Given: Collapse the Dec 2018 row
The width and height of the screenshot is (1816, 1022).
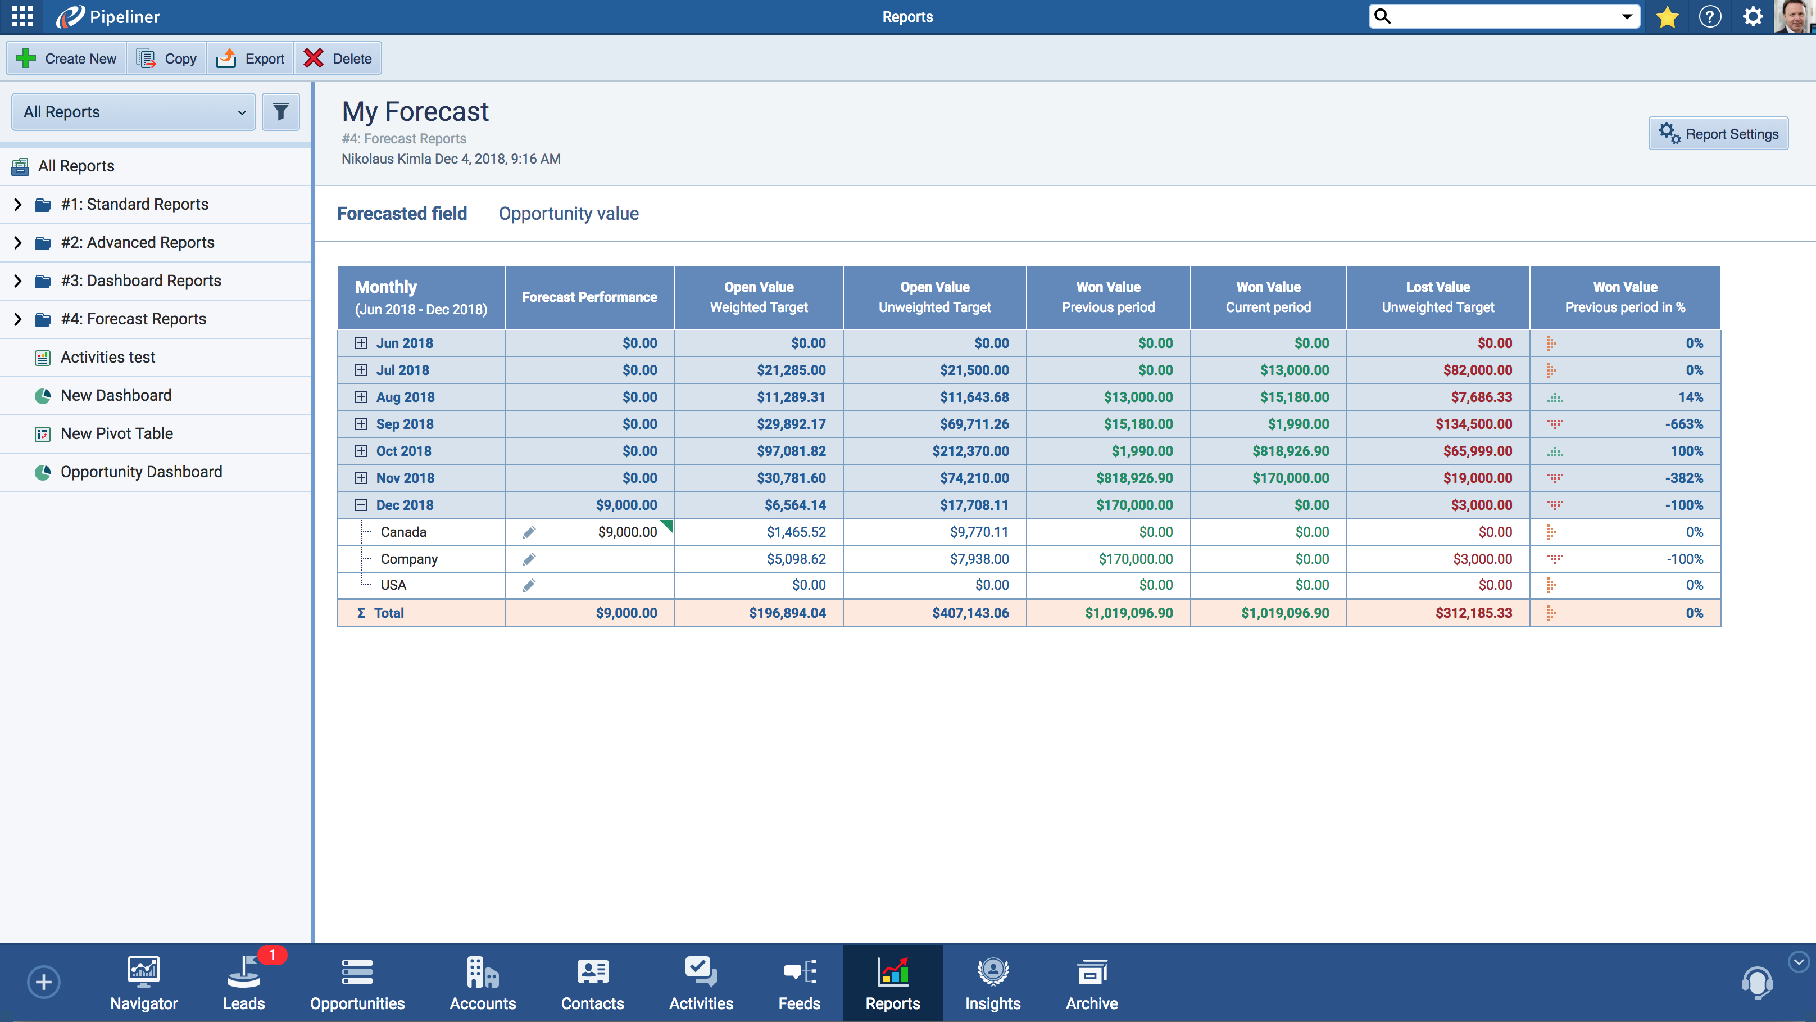Looking at the screenshot, I should [361, 505].
